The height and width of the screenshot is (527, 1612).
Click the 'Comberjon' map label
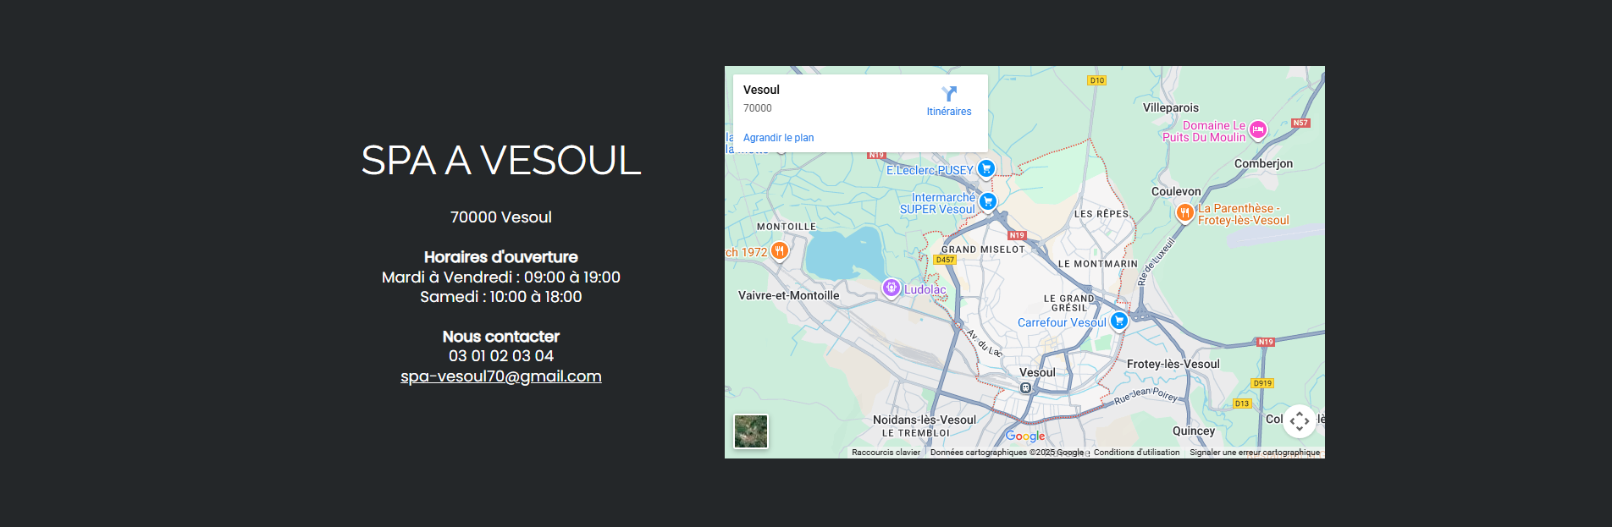pyautogui.click(x=1263, y=163)
